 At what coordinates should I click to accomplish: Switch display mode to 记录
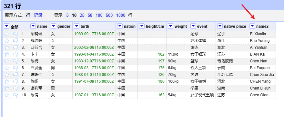coord(38,15)
